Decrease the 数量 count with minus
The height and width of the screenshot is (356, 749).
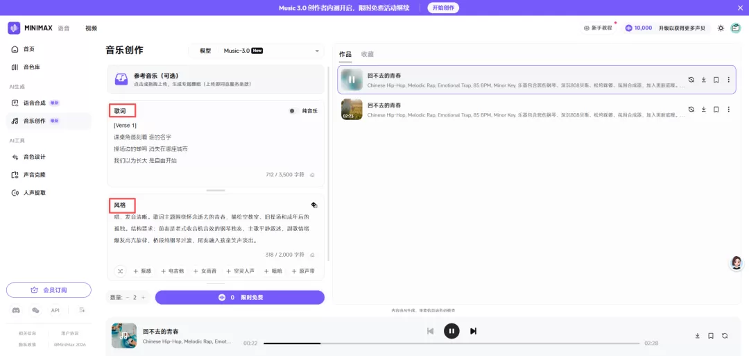click(128, 297)
